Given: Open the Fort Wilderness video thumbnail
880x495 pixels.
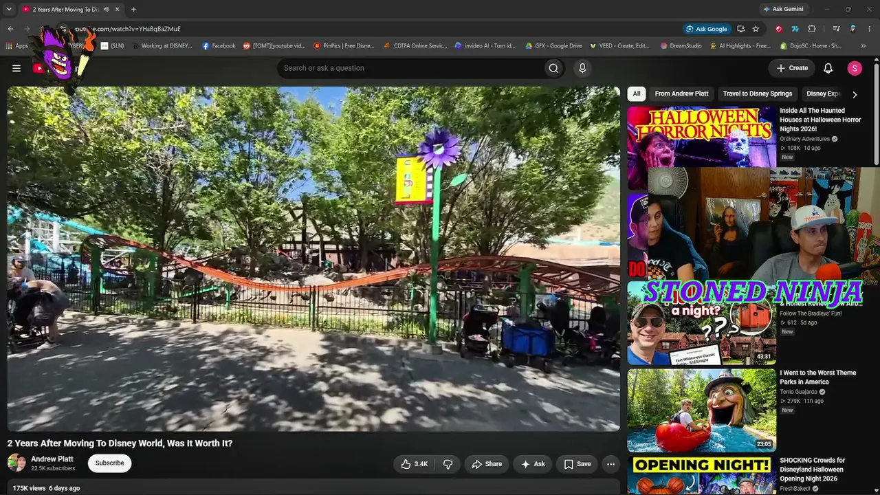Looking at the screenshot, I should tap(701, 323).
